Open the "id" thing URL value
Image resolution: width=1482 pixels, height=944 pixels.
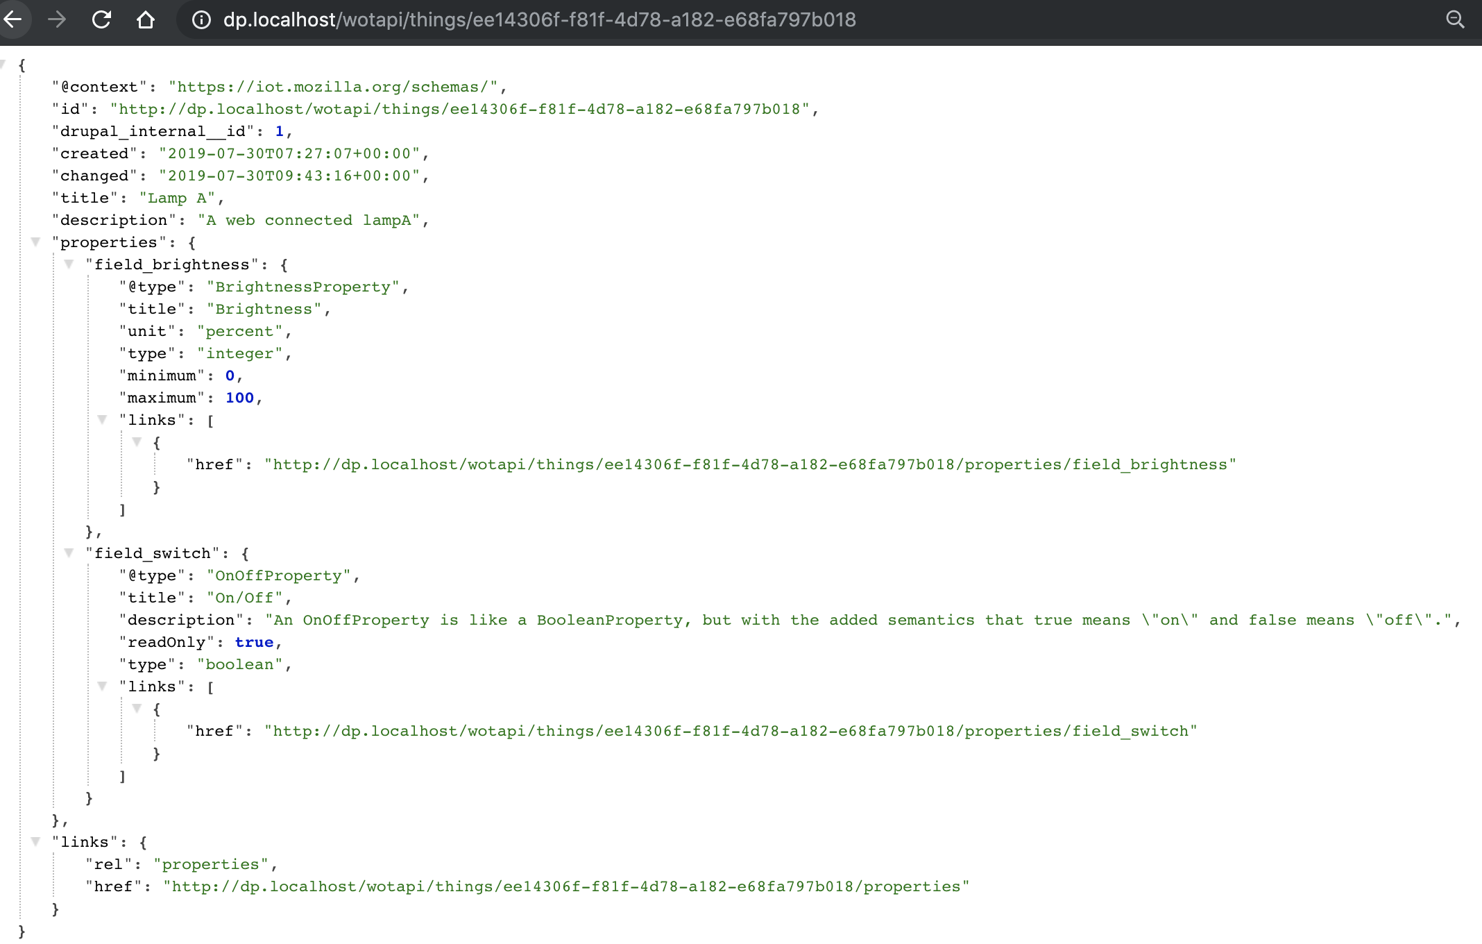pos(460,109)
